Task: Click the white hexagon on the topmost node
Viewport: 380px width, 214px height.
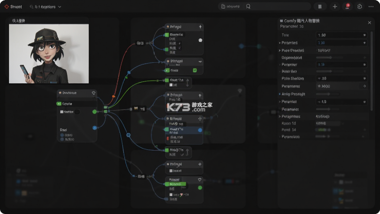Action: coord(200,40)
